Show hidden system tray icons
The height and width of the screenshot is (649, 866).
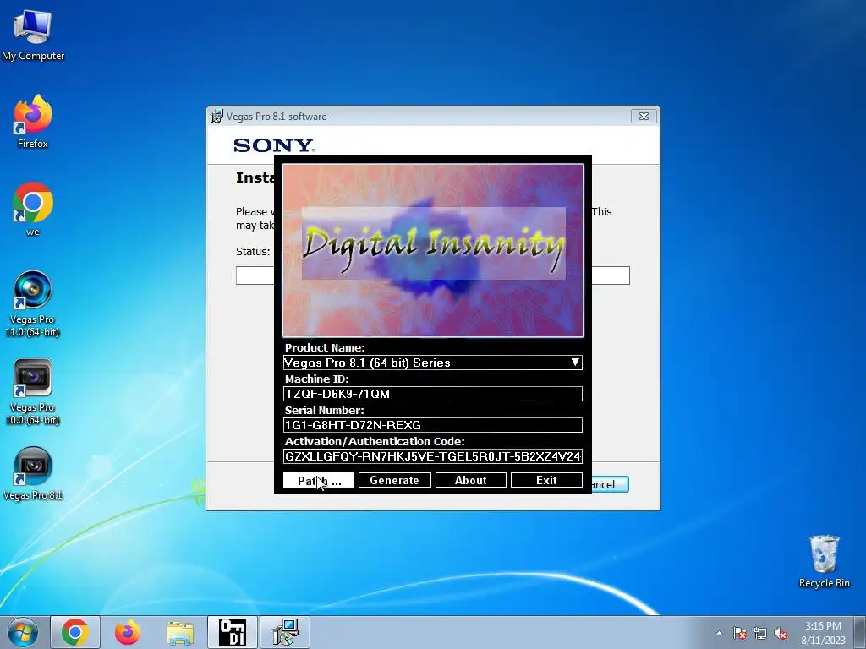pos(719,634)
